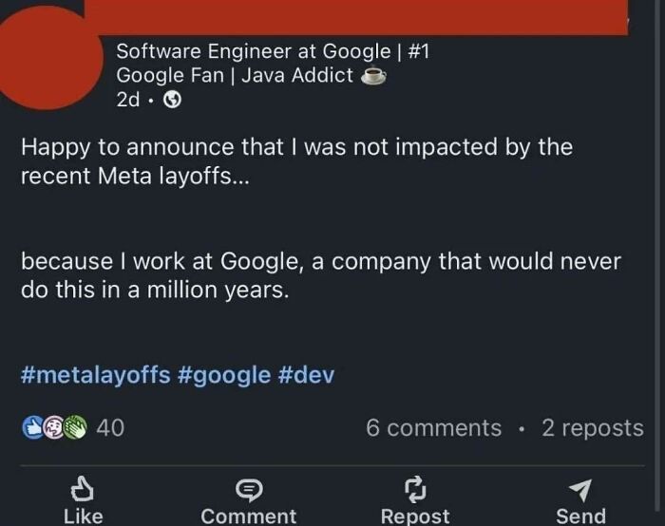665x526 pixels.
Task: Open the Comment speech bubble icon
Action: point(249,489)
